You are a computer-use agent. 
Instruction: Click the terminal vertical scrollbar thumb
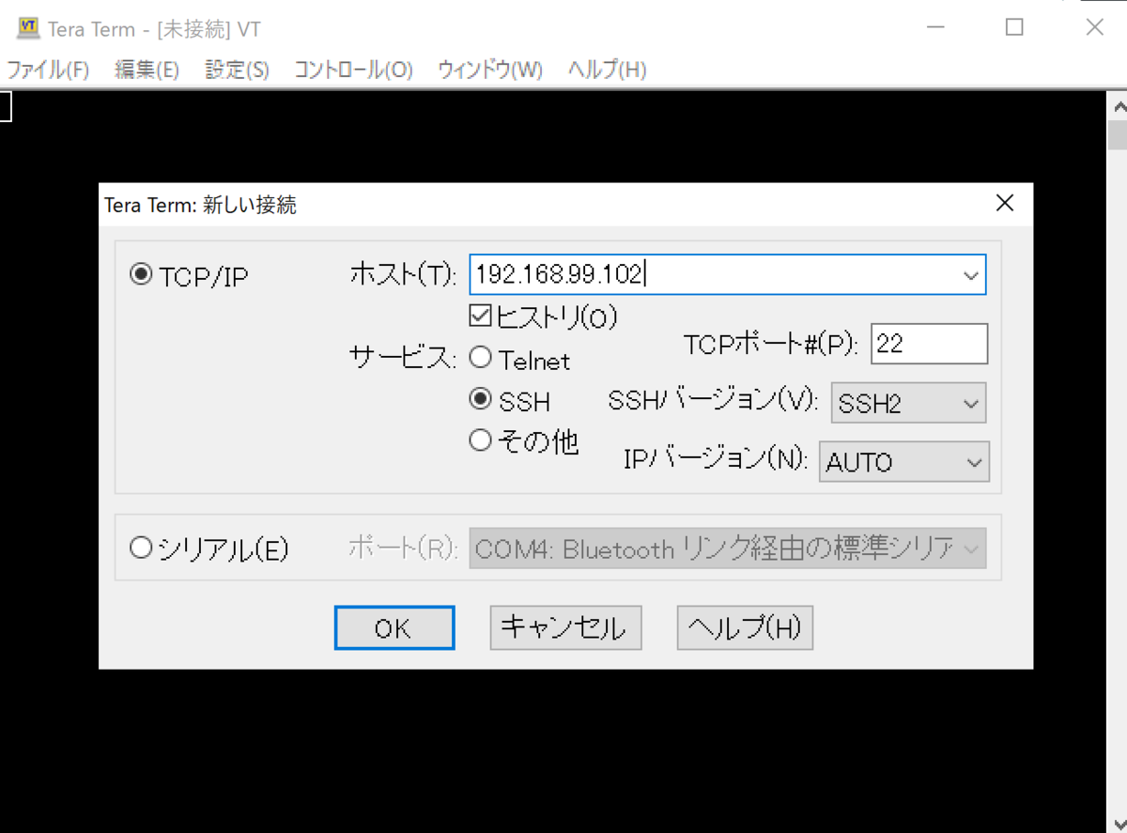(1118, 134)
